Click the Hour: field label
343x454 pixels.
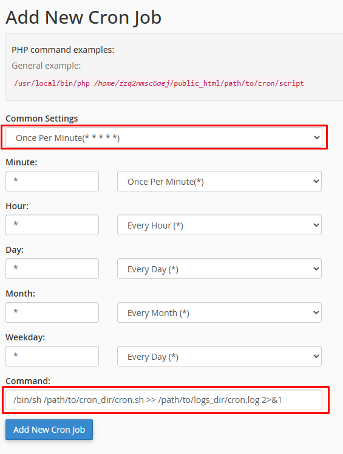point(17,206)
